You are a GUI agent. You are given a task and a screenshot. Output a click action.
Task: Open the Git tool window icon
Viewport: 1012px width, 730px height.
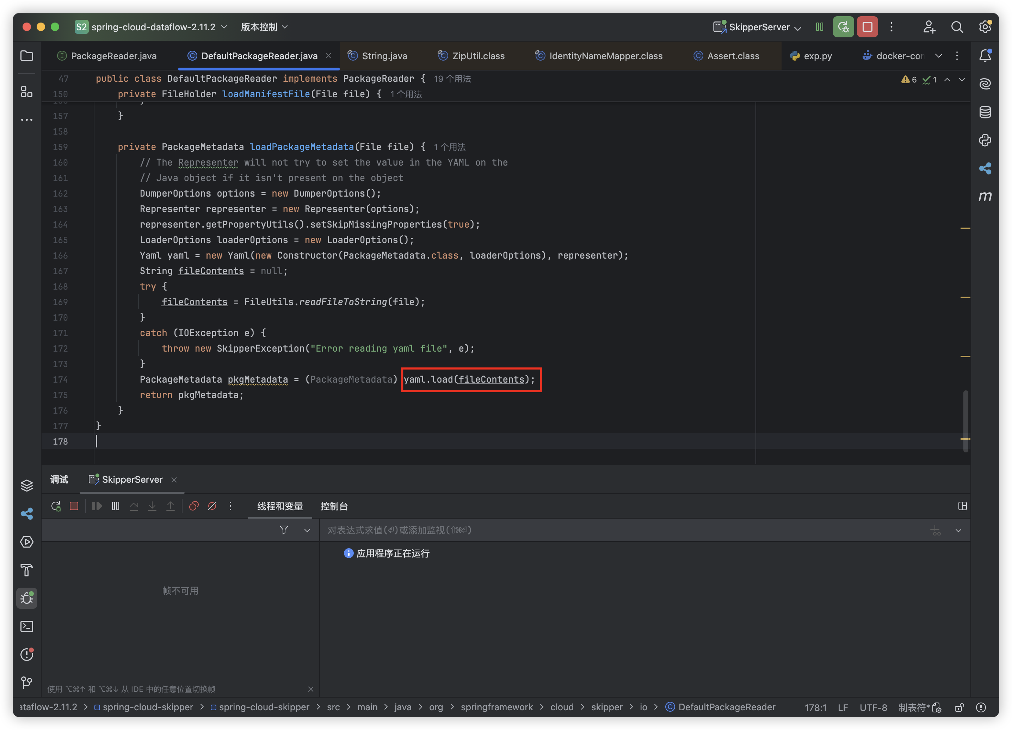point(27,682)
